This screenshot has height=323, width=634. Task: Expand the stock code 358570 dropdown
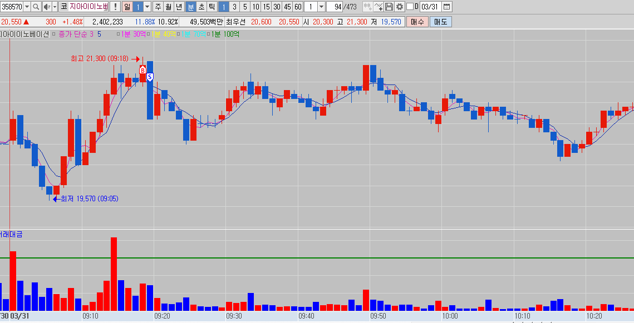[27, 7]
